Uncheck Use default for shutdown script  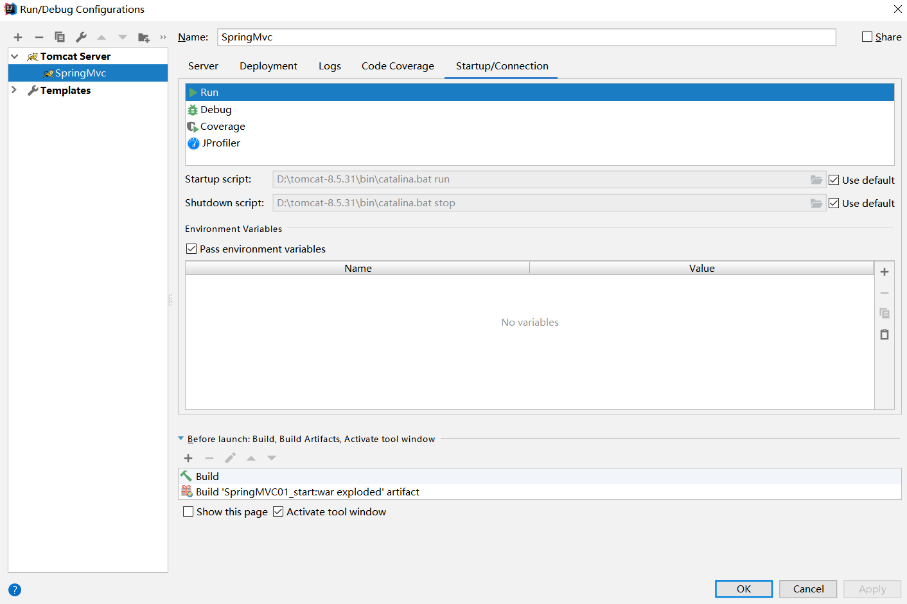(x=834, y=203)
